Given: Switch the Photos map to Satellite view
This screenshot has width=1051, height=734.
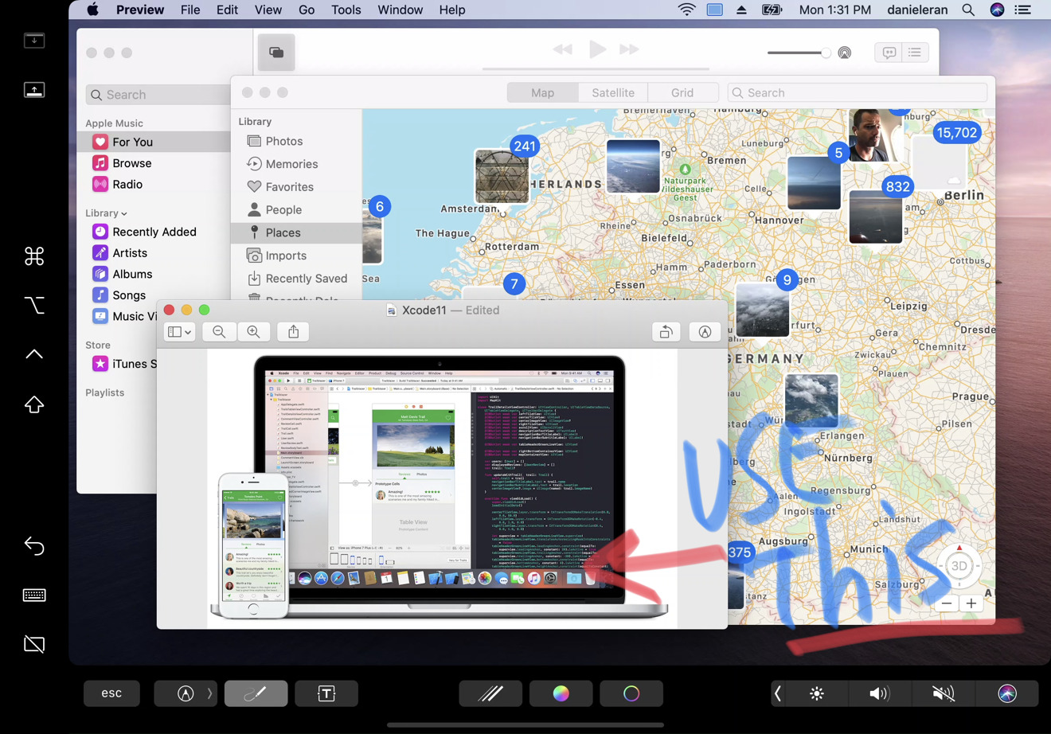Looking at the screenshot, I should coord(613,92).
